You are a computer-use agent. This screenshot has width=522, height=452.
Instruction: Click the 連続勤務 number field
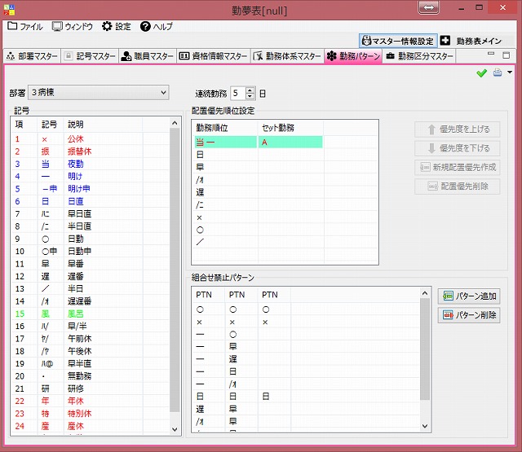238,93
